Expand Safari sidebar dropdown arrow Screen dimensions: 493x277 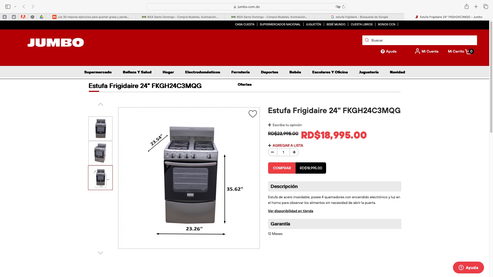point(15,7)
